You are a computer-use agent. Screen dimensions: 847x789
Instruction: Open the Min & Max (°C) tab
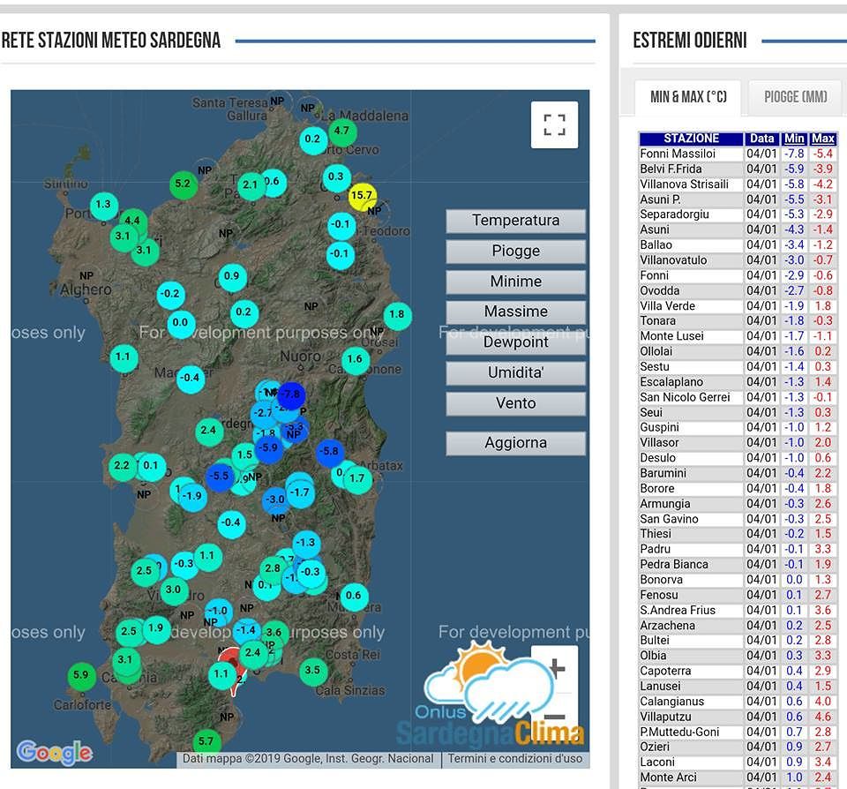(x=688, y=97)
